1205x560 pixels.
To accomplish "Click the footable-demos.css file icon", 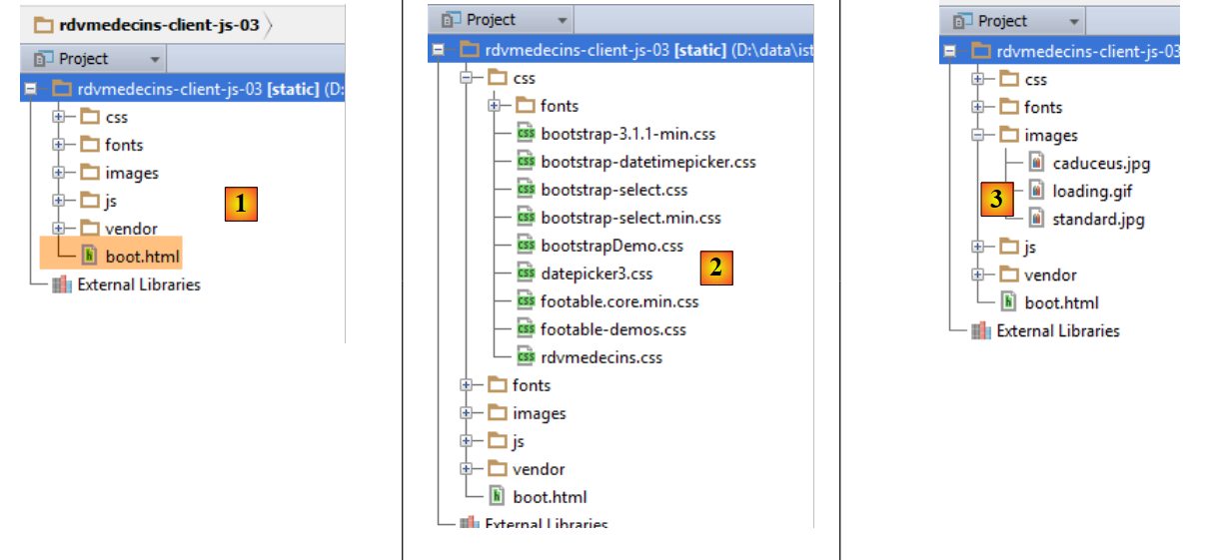I will [526, 329].
